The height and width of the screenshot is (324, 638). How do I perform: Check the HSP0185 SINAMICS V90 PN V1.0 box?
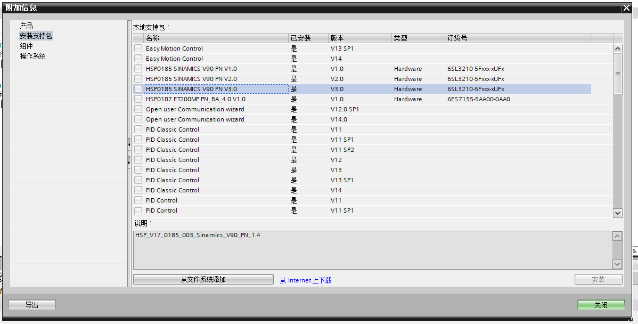138,69
